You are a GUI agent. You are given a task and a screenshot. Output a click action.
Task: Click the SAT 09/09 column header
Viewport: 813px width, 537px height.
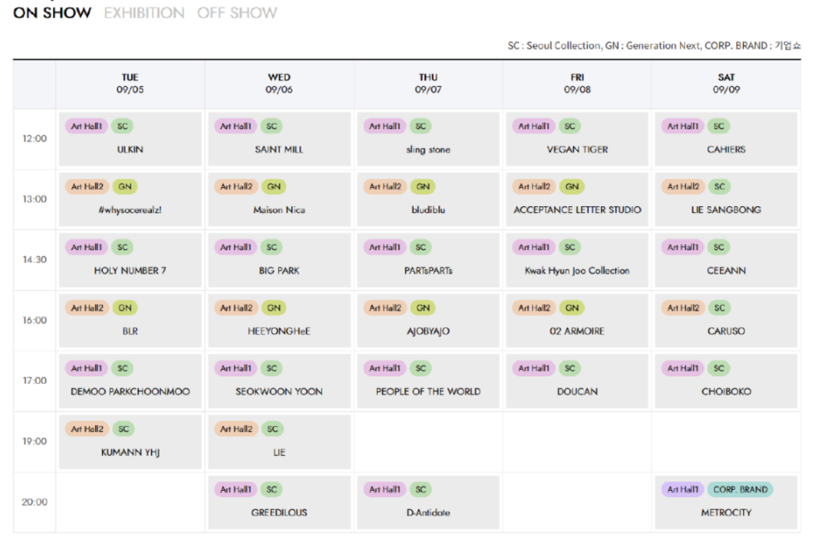coord(726,84)
